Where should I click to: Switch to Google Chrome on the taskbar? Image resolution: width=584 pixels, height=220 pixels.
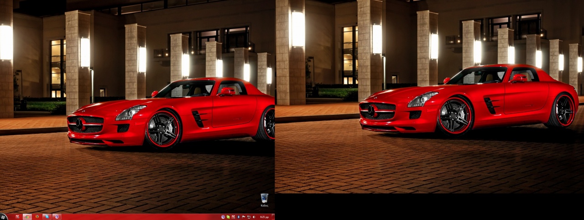tap(27, 217)
